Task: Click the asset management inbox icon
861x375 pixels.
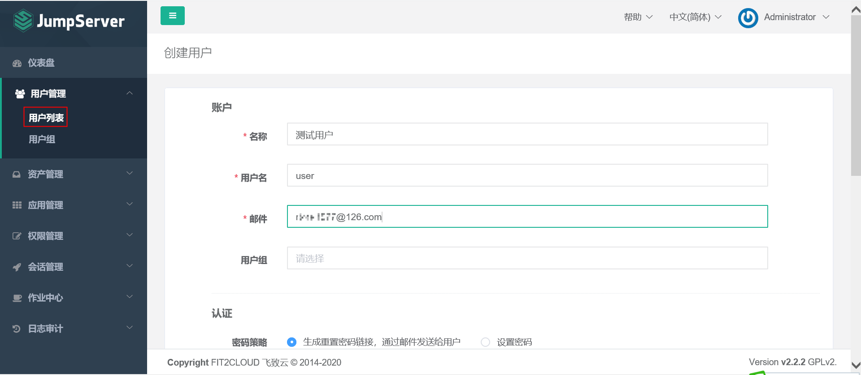Action: coord(17,174)
